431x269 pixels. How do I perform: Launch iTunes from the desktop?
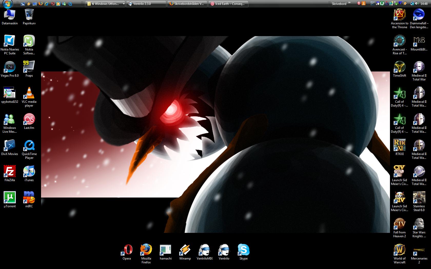[x=29, y=174]
